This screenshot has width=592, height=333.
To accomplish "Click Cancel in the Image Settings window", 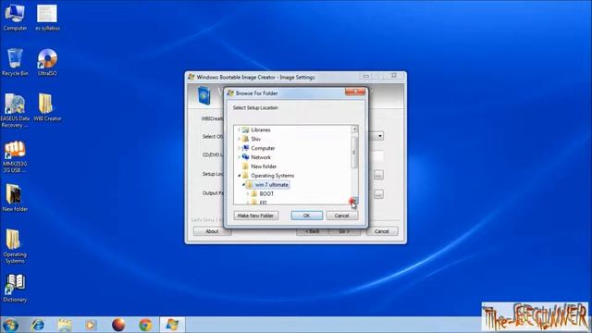I will click(x=382, y=231).
